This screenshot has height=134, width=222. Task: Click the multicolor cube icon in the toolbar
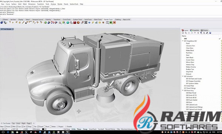[64, 22]
